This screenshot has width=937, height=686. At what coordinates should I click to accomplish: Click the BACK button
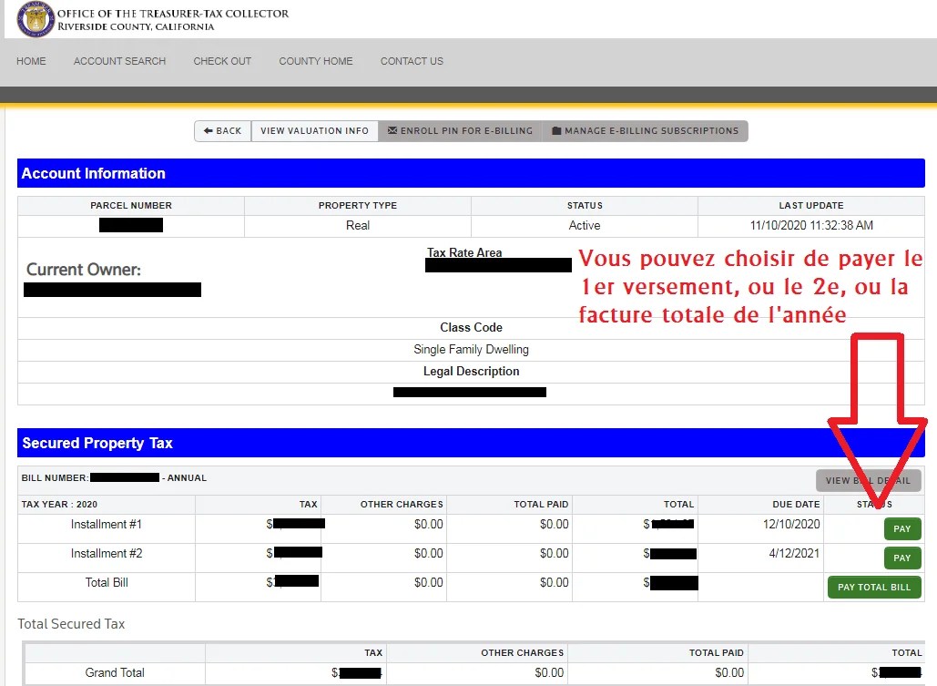[221, 130]
